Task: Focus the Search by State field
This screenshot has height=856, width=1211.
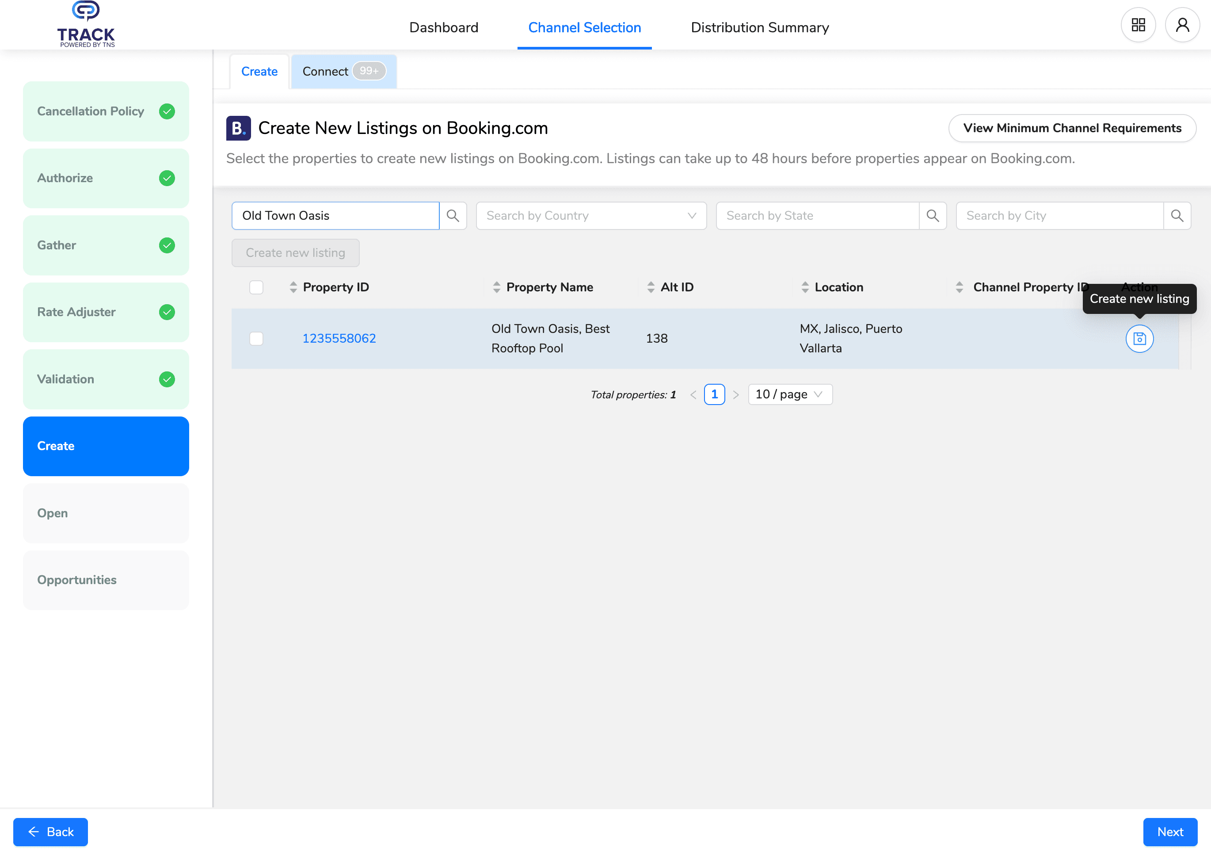Action: [x=818, y=216]
